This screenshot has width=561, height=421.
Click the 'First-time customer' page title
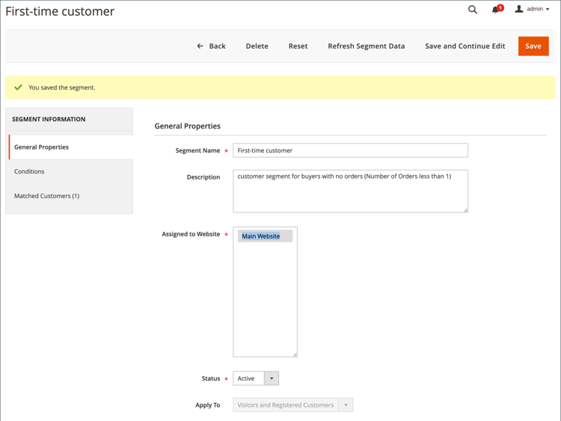(x=60, y=11)
